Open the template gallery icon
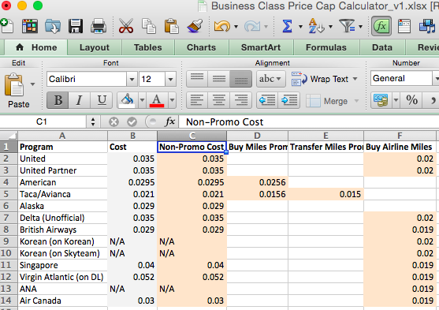Viewport: 439px width, 310px height. point(30,26)
